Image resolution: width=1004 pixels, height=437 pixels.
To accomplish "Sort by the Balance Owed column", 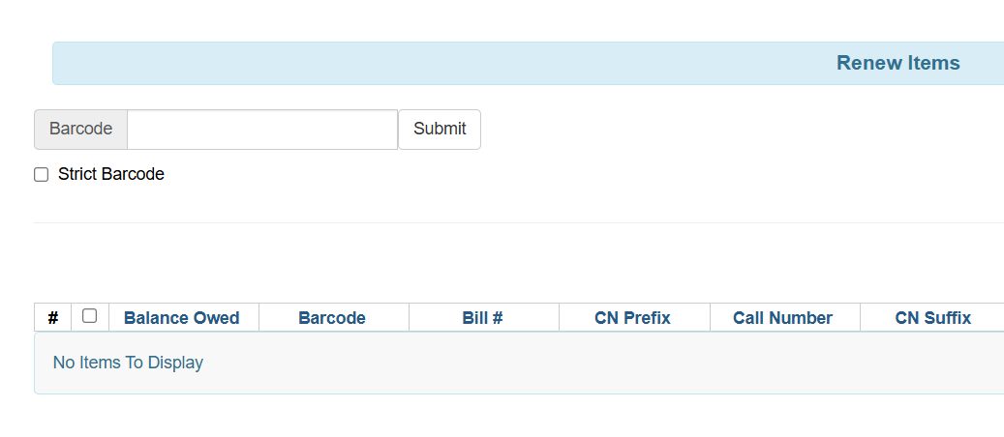I will pyautogui.click(x=181, y=318).
